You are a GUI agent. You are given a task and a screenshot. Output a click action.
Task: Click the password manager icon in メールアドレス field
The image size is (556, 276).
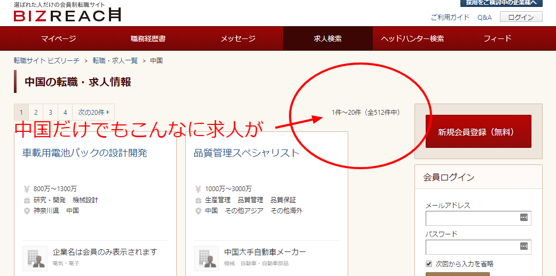pyautogui.click(x=523, y=218)
